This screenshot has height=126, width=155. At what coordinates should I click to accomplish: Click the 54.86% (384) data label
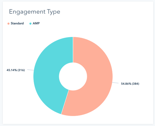pos(130,84)
